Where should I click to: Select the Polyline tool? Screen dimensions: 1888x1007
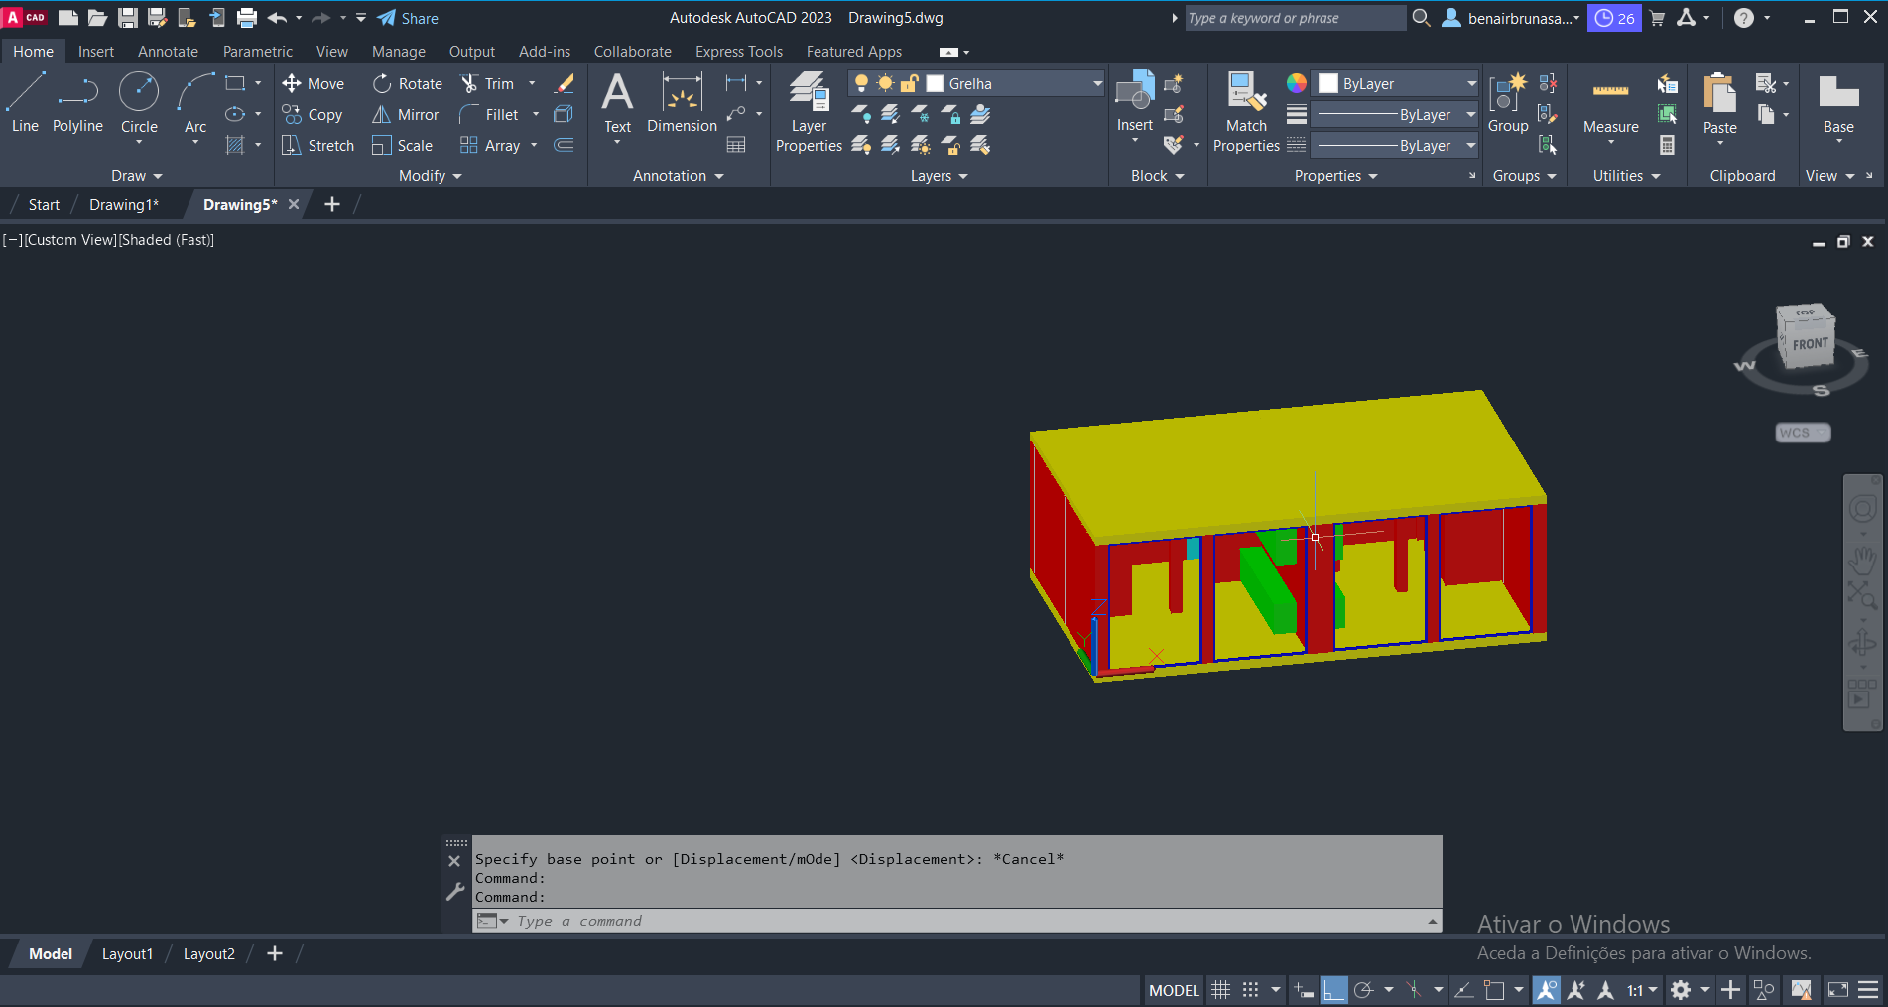point(77,103)
